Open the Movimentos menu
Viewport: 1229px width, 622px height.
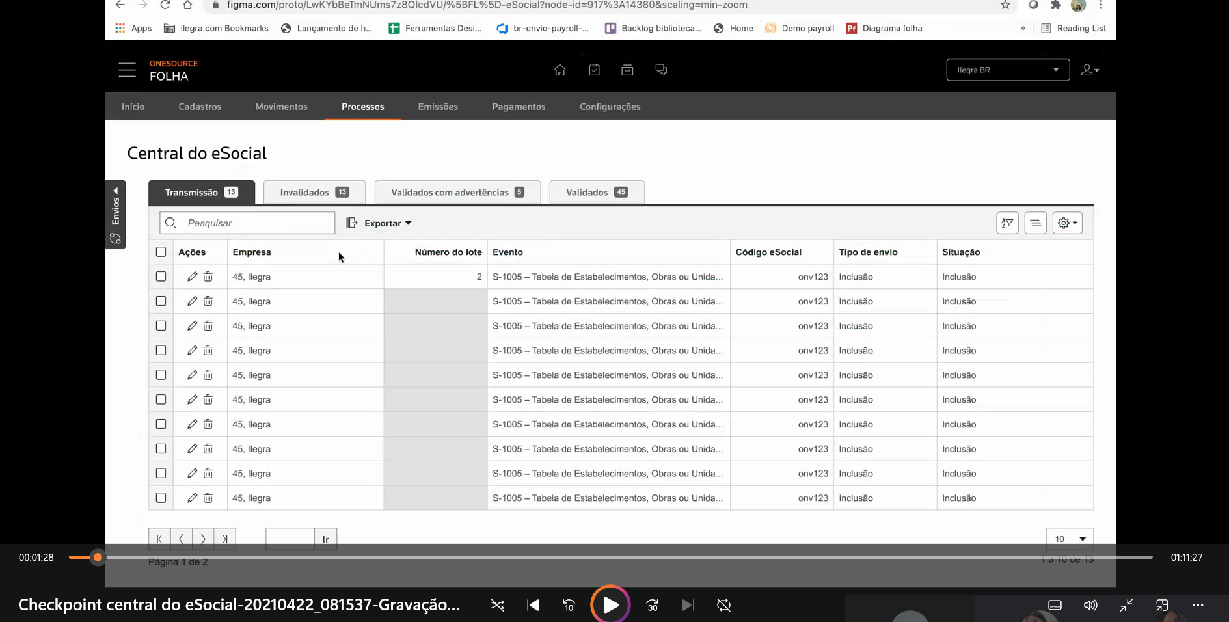pyautogui.click(x=281, y=107)
